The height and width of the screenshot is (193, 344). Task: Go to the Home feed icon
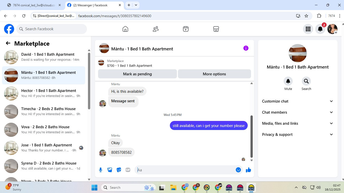coord(125,29)
